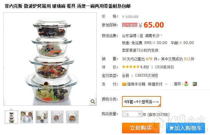Click the magnifier zoom icon on product image
Image resolution: width=210 pixels, height=135 pixels.
point(93,101)
